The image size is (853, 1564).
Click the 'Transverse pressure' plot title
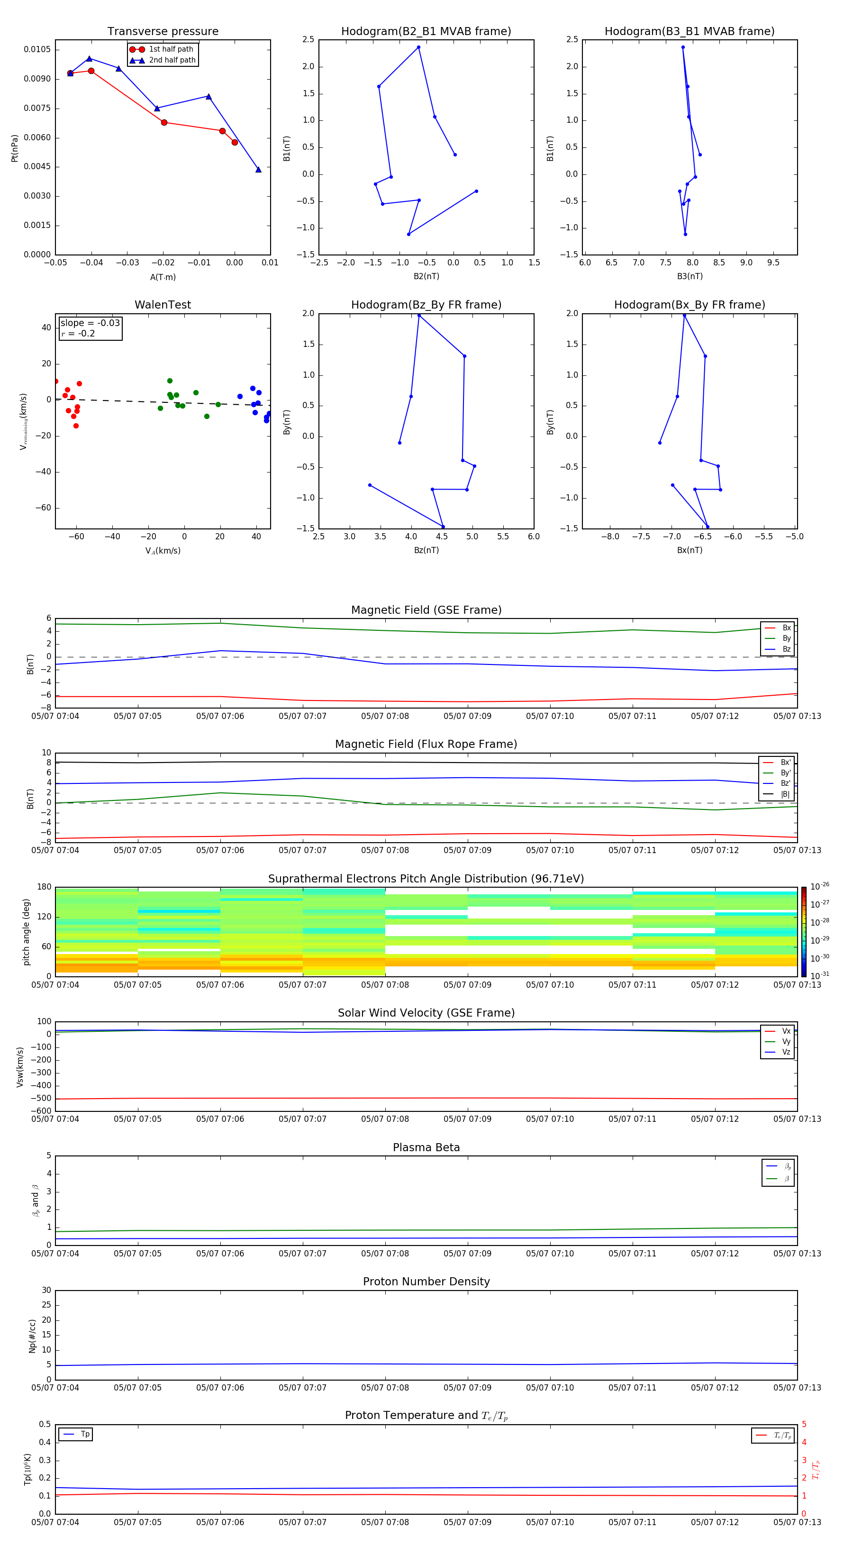163,32
